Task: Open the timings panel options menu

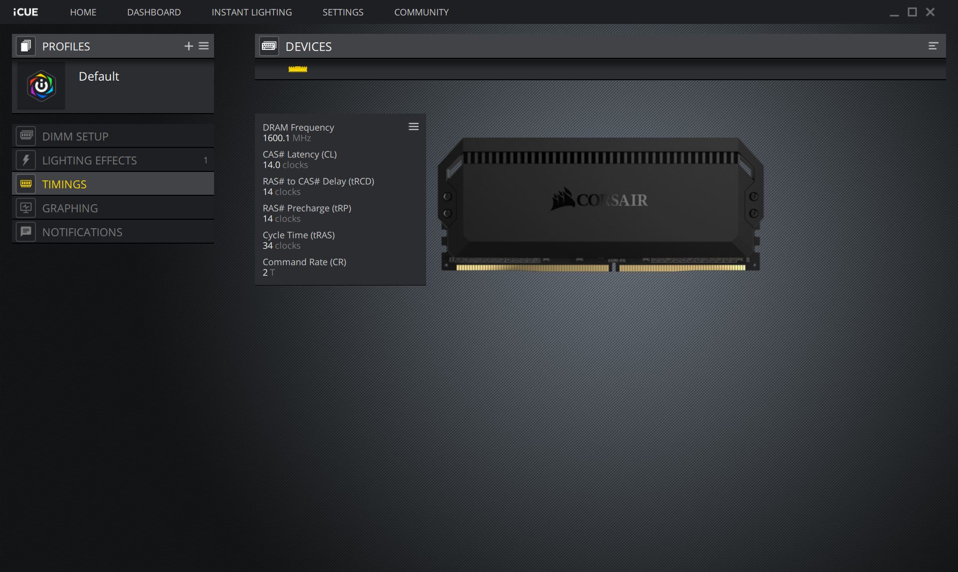Action: coord(414,127)
